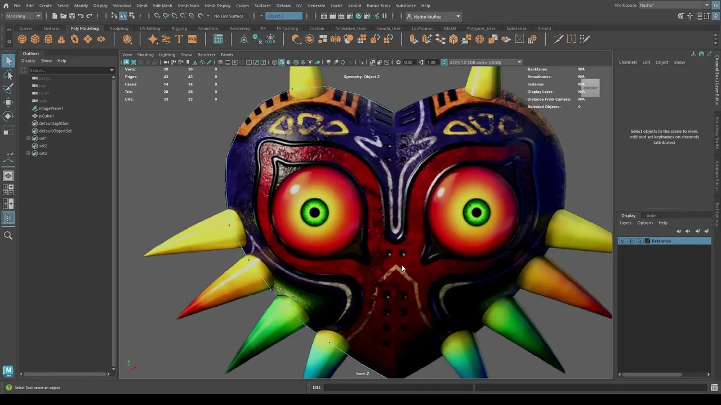Create a platonic solid from the shelf
The width and height of the screenshot is (721, 405).
coord(127,39)
